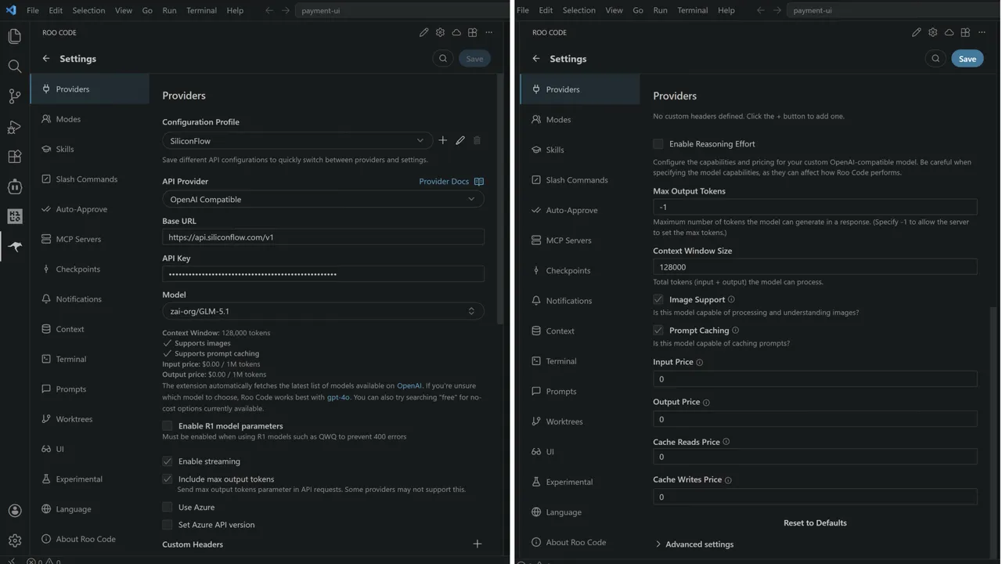
Task: Click the Kilo icon below the robot icon
Action: coord(14,216)
